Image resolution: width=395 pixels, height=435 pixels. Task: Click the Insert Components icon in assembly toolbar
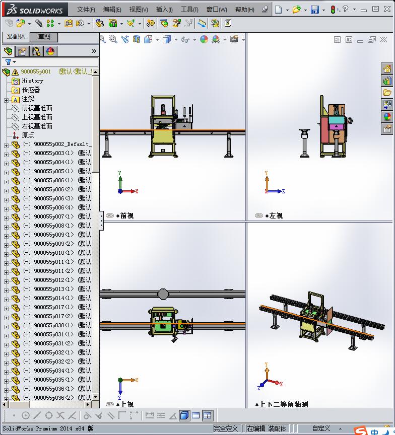point(20,23)
